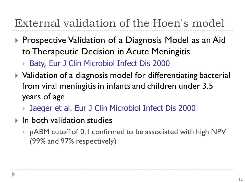Click the dashed line under the title
The height and width of the screenshot is (183, 245).
(x=123, y=31)
